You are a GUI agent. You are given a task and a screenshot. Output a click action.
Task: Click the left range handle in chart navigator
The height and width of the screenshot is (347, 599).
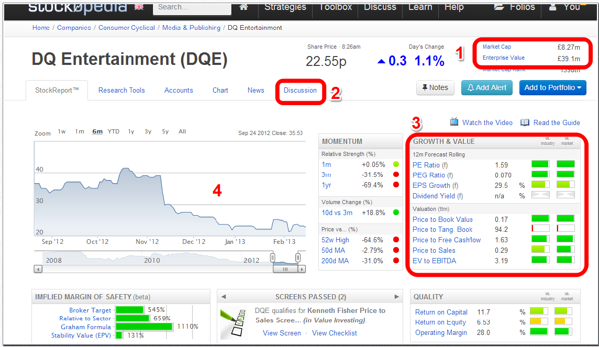click(272, 258)
